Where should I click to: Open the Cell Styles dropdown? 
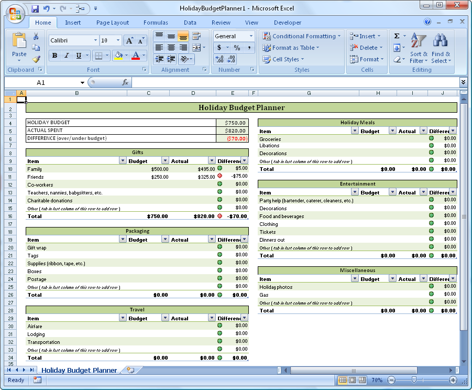click(x=283, y=59)
